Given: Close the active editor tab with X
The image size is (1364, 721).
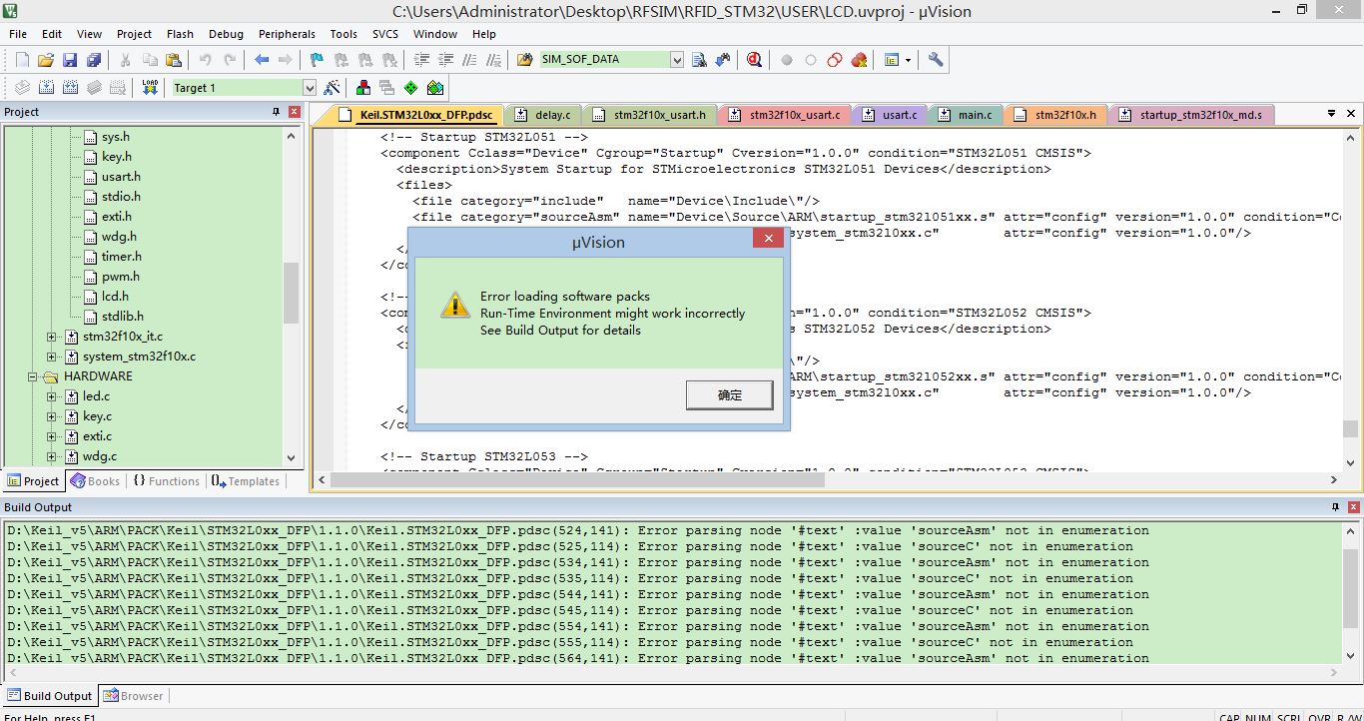Looking at the screenshot, I should (x=1352, y=114).
